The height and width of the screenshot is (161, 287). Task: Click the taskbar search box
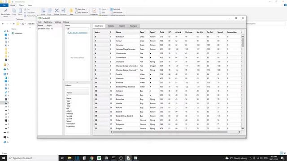[33, 158]
